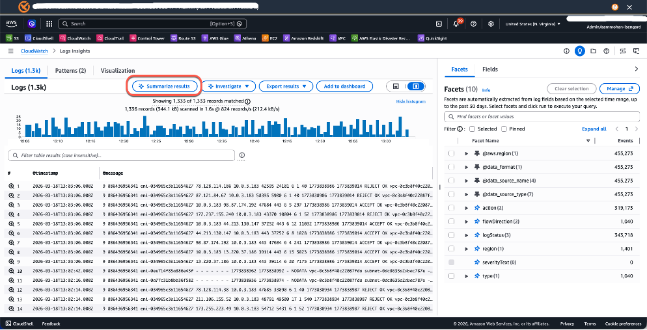Open the all-services grid menu icon
647x330 pixels.
click(49, 24)
